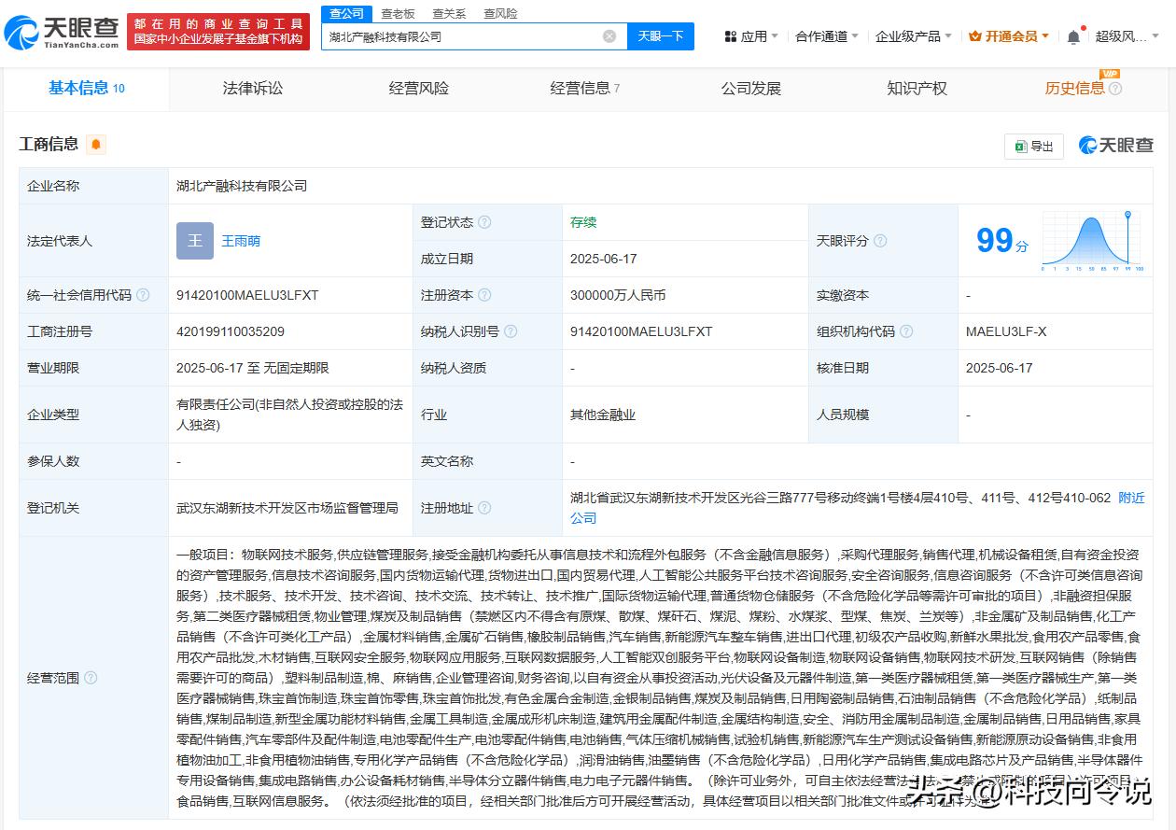Click the 2025-06-17 establishment date value
Viewport: 1176px width, 830px height.
[x=604, y=259]
